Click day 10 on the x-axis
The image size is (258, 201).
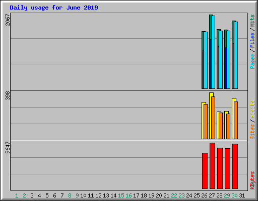click(83, 195)
